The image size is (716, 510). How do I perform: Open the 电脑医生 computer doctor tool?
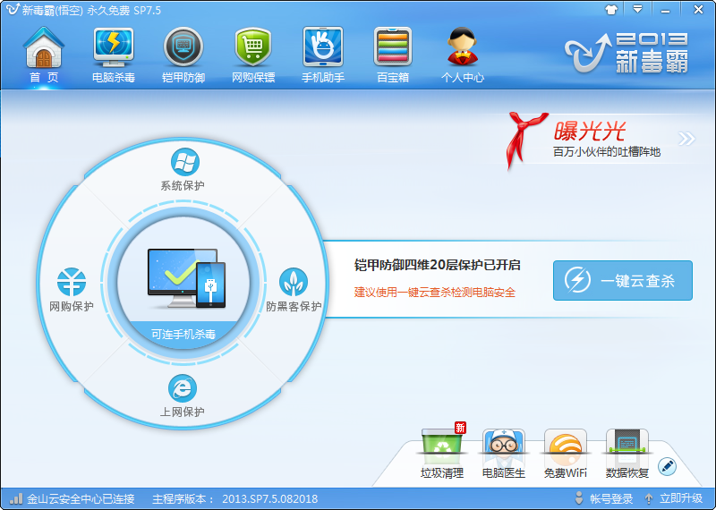coord(503,446)
